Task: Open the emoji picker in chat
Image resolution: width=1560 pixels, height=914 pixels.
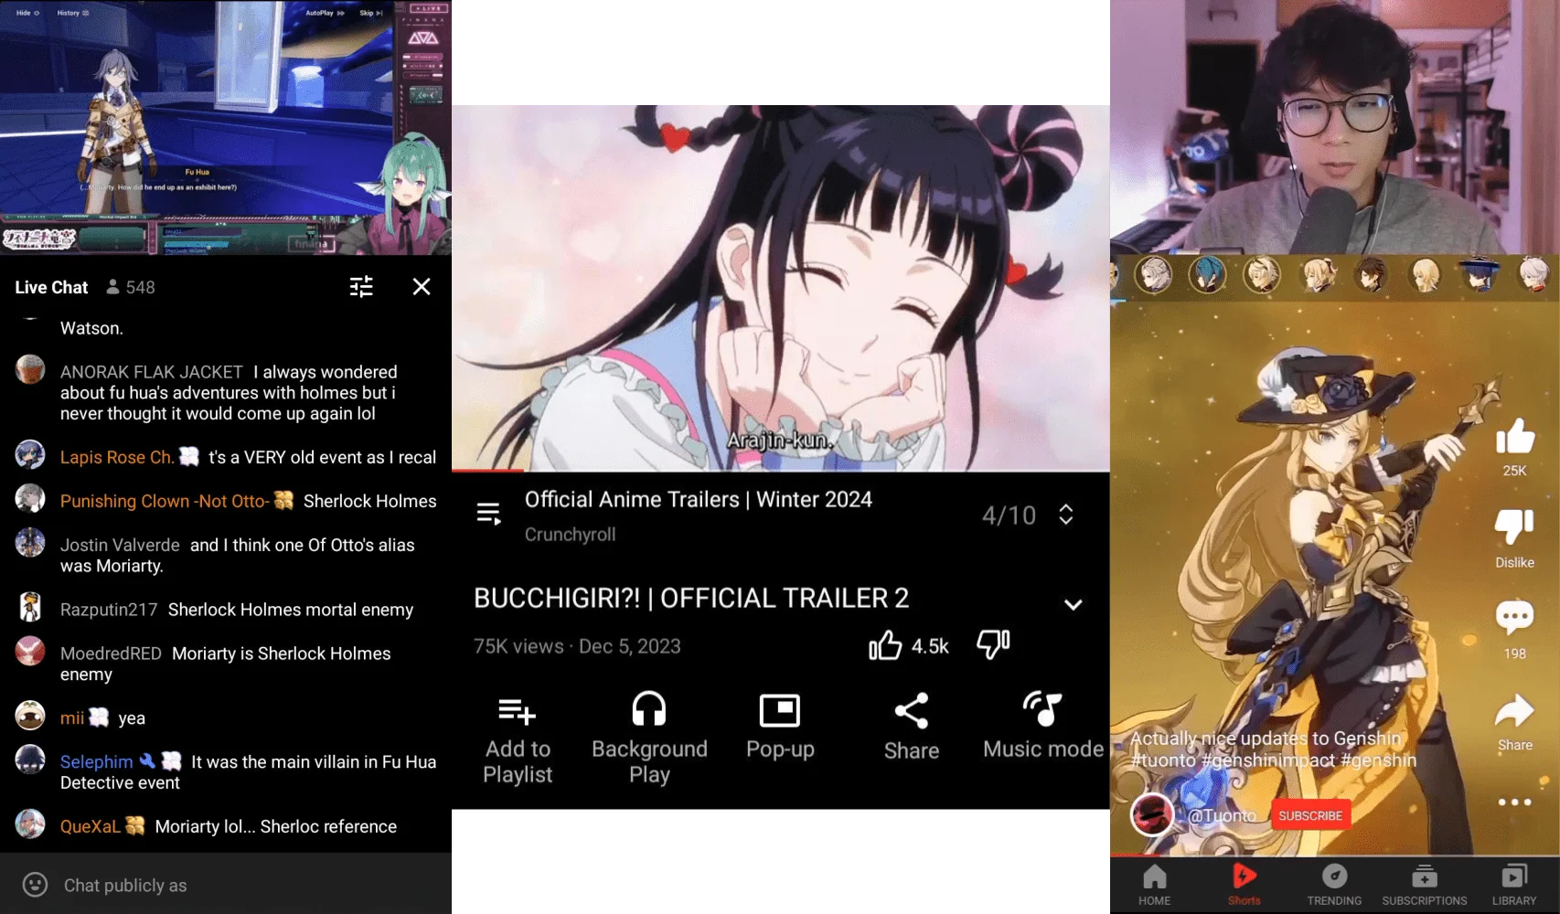Action: 35,885
